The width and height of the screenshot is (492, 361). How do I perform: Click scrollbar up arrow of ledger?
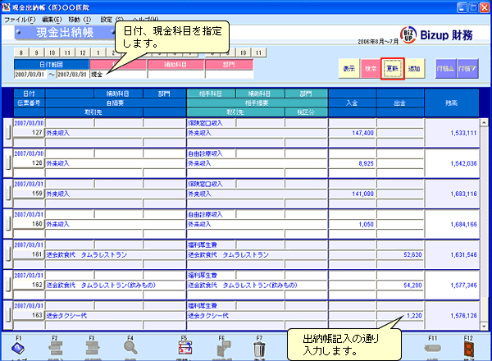pyautogui.click(x=484, y=122)
